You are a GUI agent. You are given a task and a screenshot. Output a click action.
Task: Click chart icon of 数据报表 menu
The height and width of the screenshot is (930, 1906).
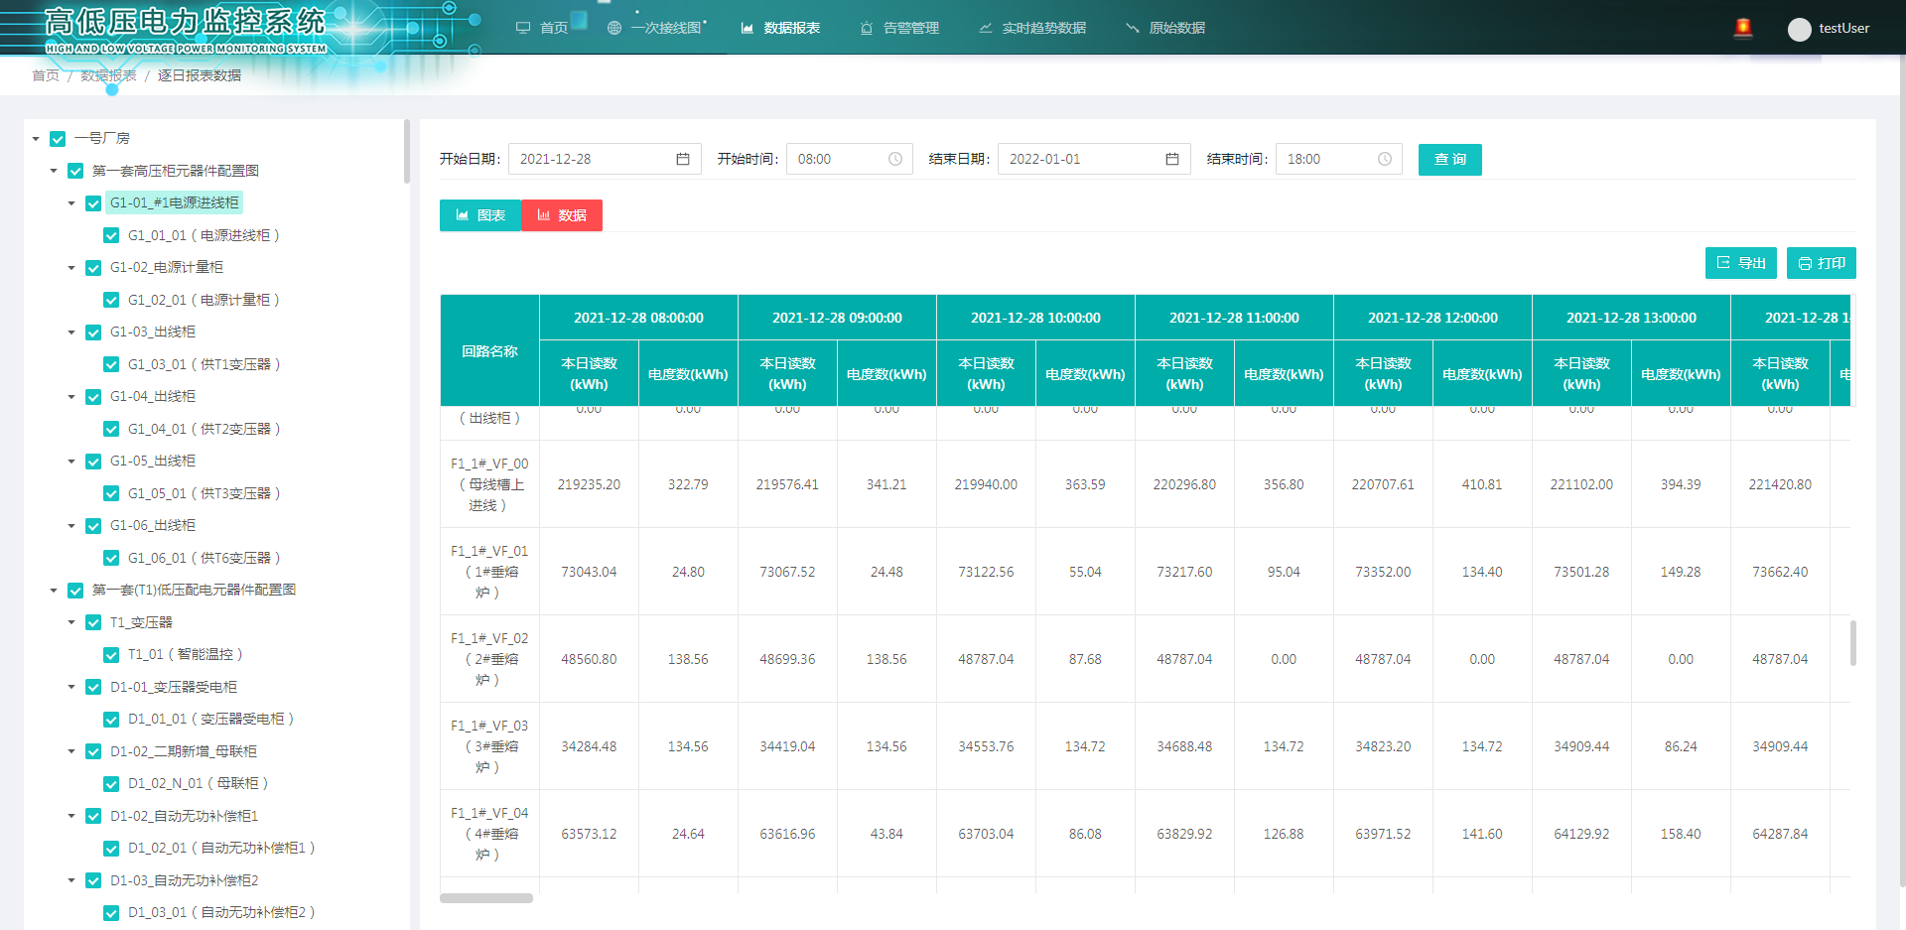[x=748, y=28]
